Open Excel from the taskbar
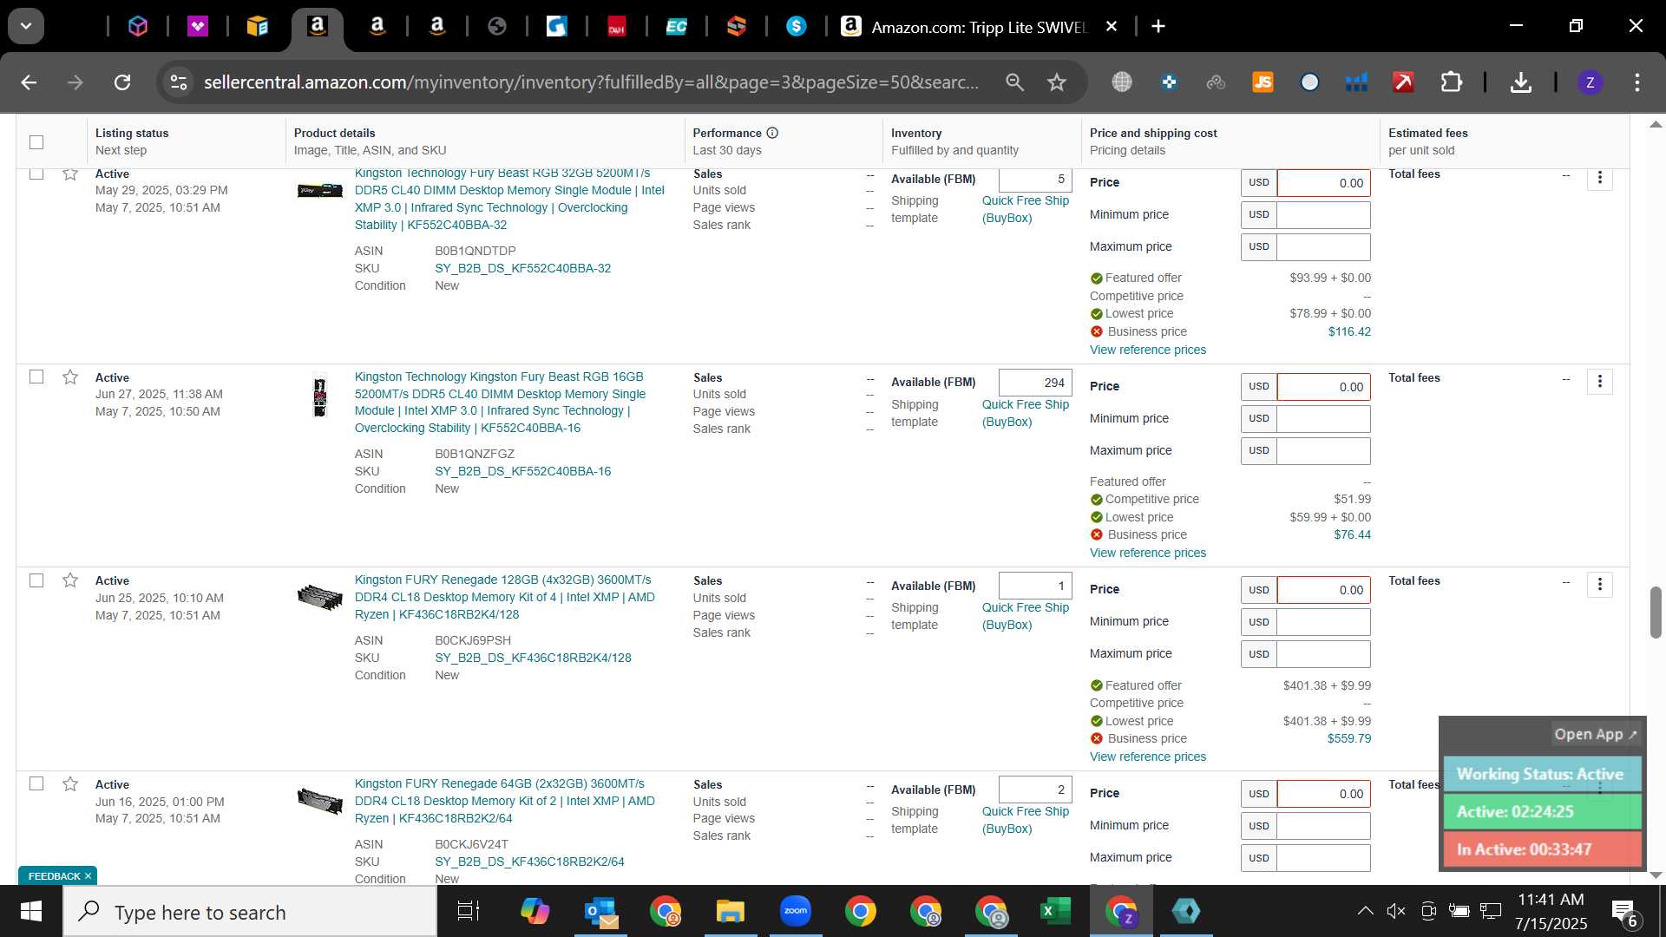Screen dimensions: 1666x937 pyautogui.click(x=1055, y=911)
